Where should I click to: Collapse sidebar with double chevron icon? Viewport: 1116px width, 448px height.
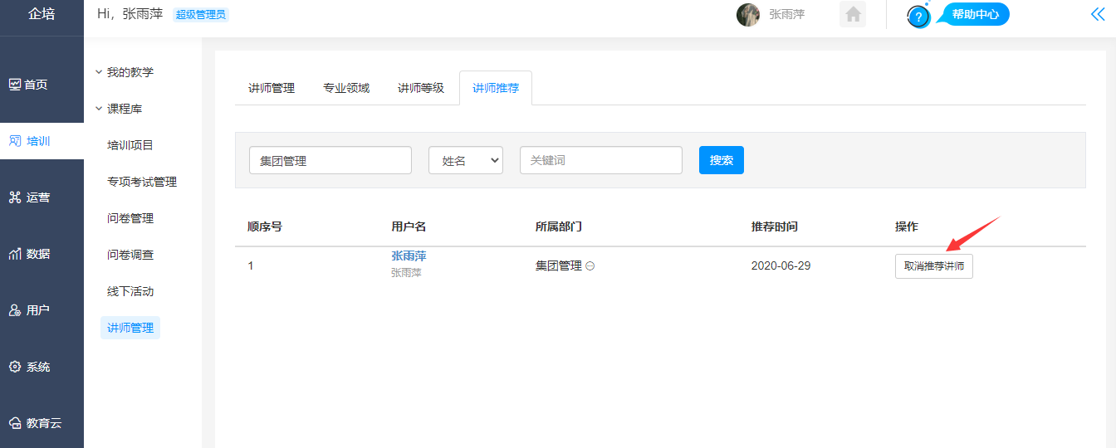pos(1098,14)
